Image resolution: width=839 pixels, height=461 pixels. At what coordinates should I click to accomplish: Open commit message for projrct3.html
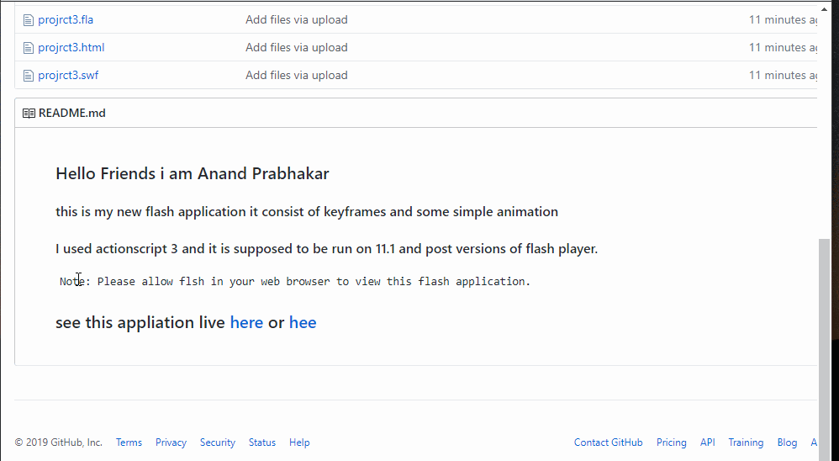coord(296,47)
